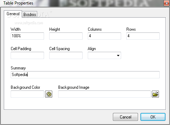Click into the empty Height field
The image size is (170, 125).
pyautogui.click(x=66, y=36)
